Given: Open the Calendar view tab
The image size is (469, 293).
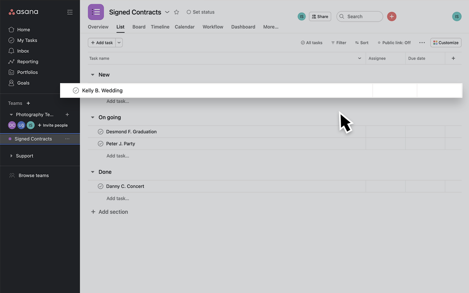Looking at the screenshot, I should click(x=184, y=27).
